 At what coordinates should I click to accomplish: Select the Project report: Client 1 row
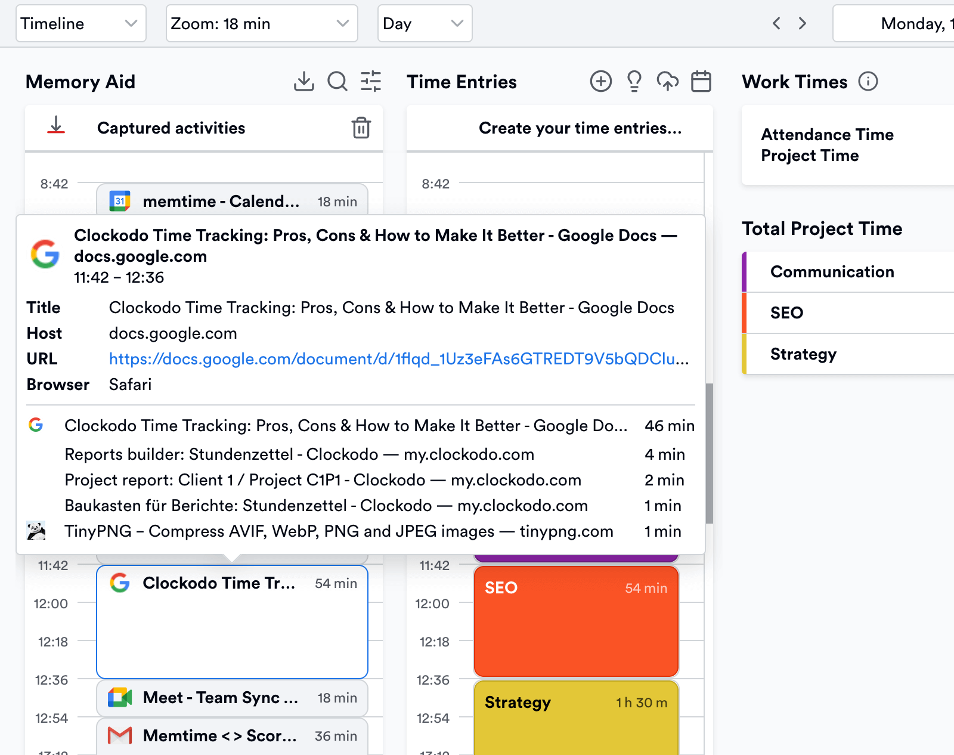click(361, 480)
